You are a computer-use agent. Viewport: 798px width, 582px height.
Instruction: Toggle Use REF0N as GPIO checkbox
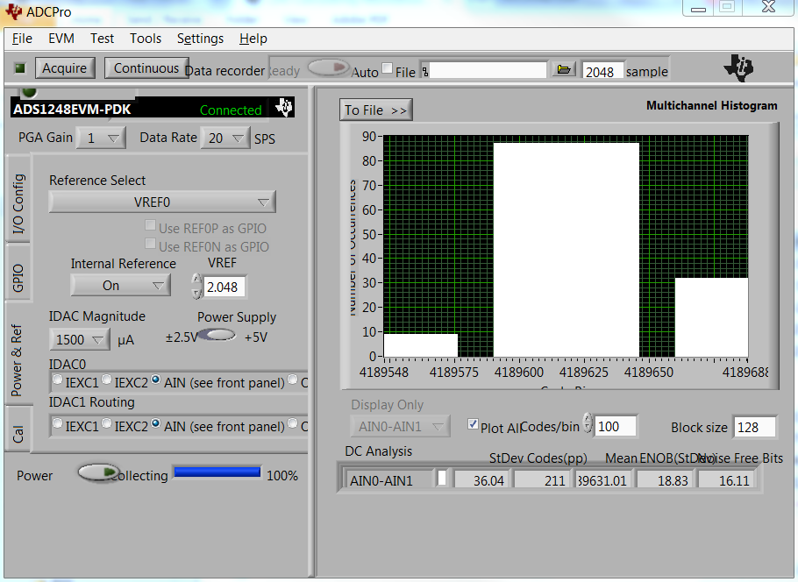point(150,244)
